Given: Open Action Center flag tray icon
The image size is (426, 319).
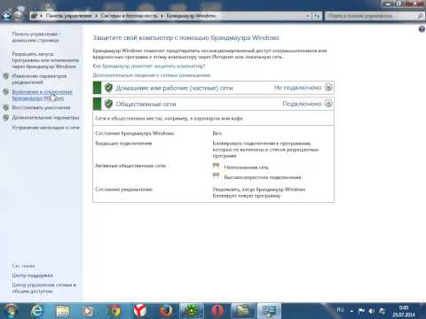Looking at the screenshot, I should pos(361,311).
